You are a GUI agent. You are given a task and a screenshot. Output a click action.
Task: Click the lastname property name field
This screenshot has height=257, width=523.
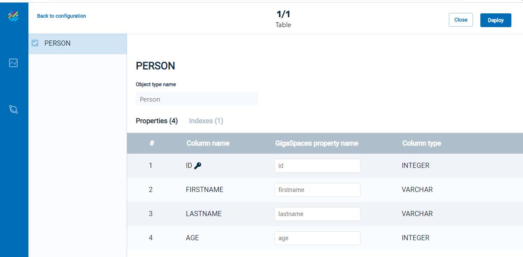point(318,214)
